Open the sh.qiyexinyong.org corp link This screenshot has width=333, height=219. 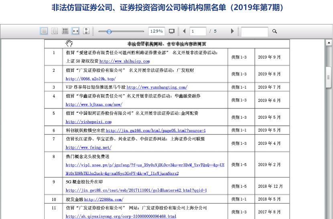pyautogui.click(x=121, y=216)
